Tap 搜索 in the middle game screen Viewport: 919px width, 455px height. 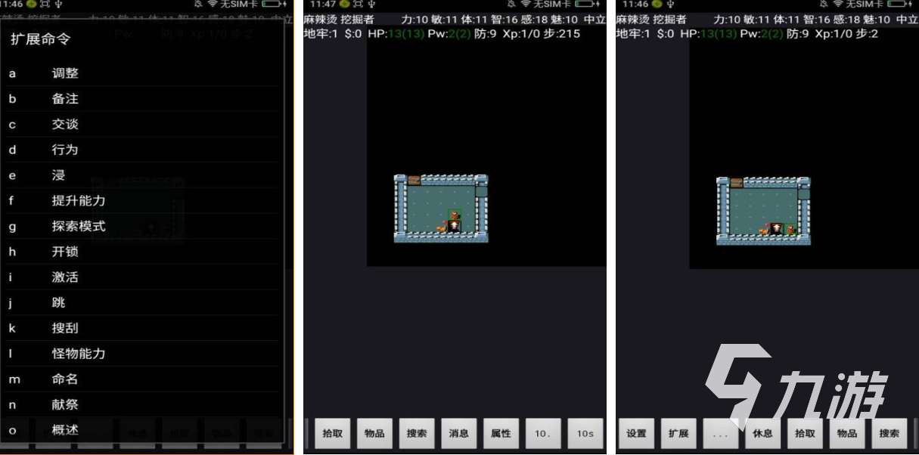pos(417,434)
